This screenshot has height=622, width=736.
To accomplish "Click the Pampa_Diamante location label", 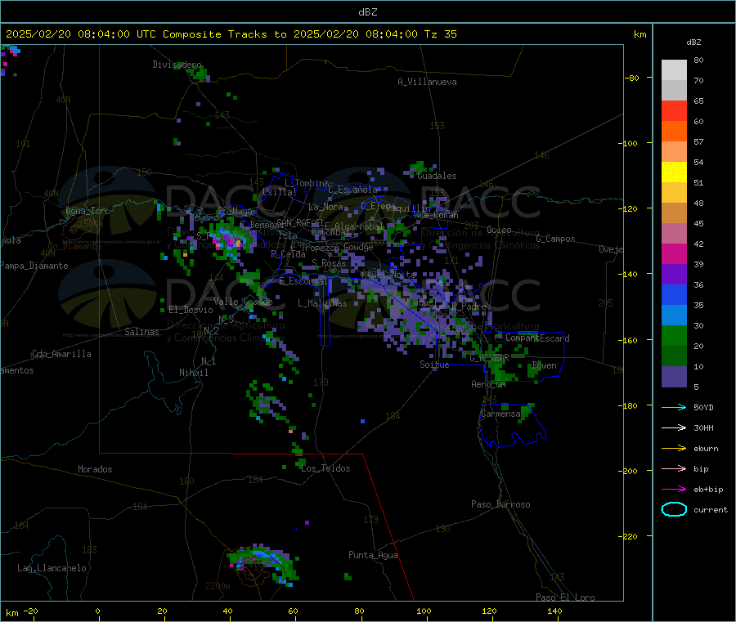I will [34, 266].
